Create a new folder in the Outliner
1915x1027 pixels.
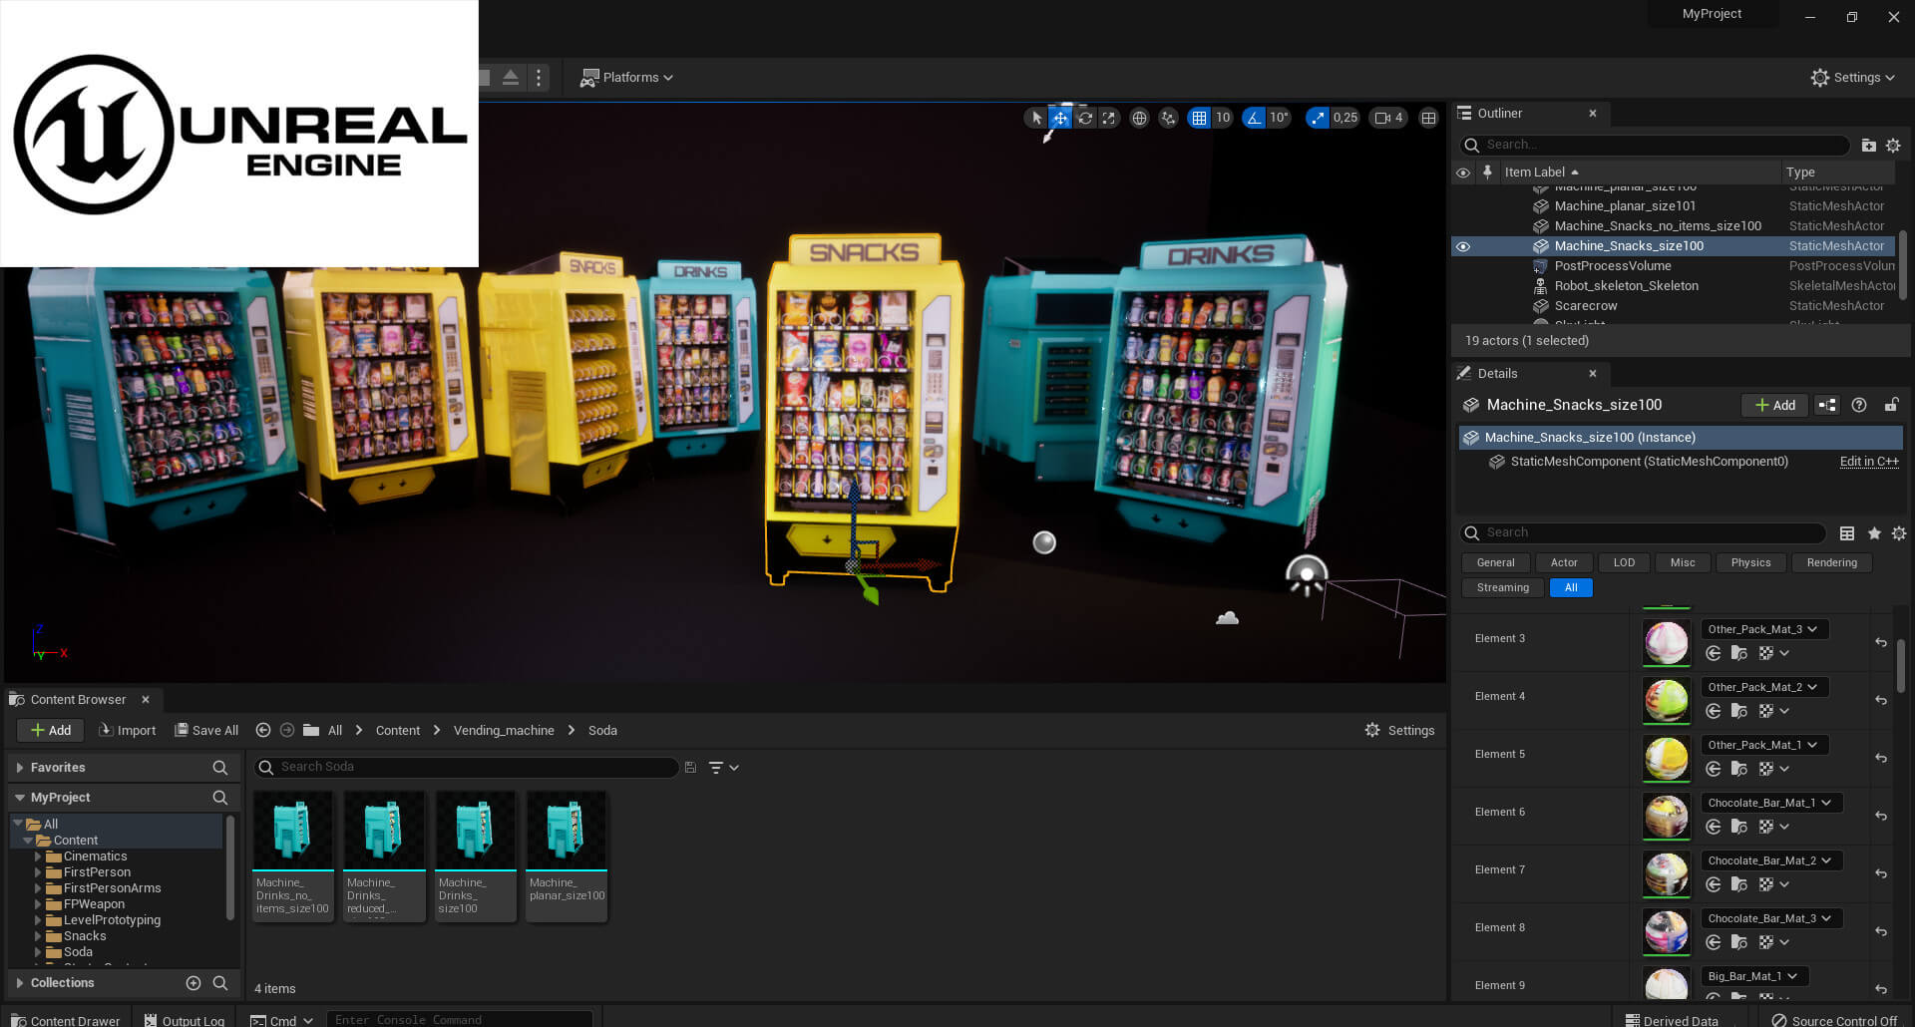click(x=1869, y=146)
